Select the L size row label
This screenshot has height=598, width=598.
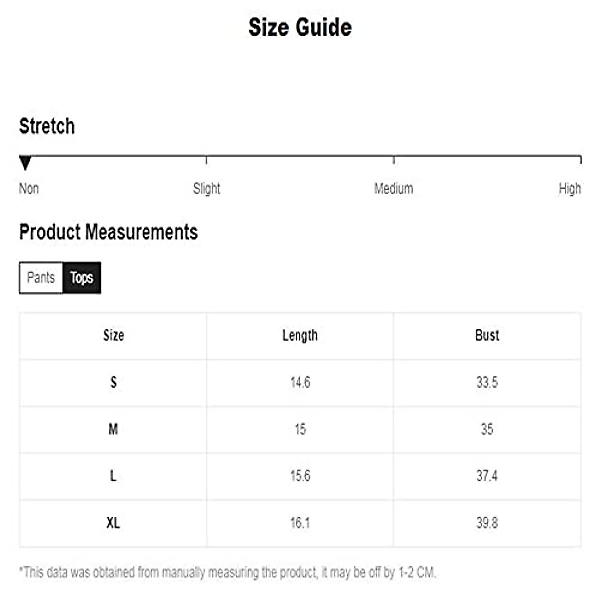113,476
